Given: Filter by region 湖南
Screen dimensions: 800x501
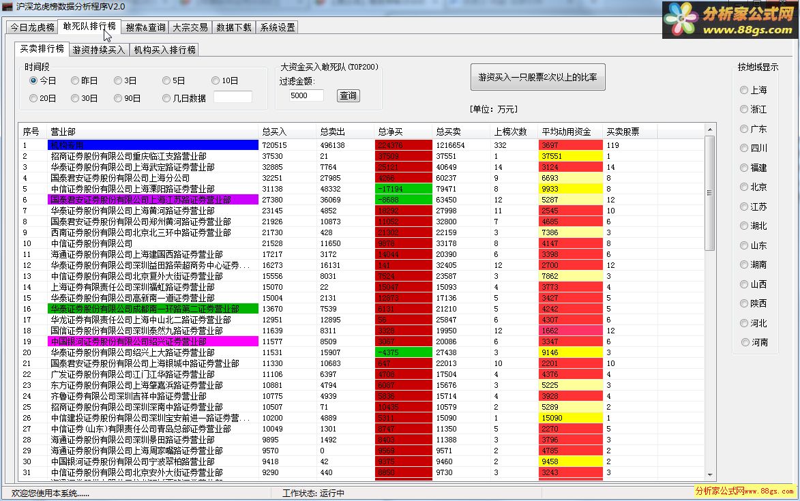Looking at the screenshot, I should [x=754, y=264].
